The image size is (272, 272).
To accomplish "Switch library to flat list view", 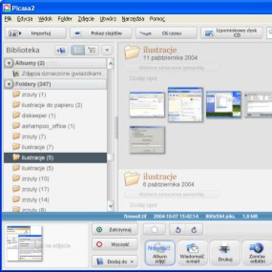I will (78, 50).
